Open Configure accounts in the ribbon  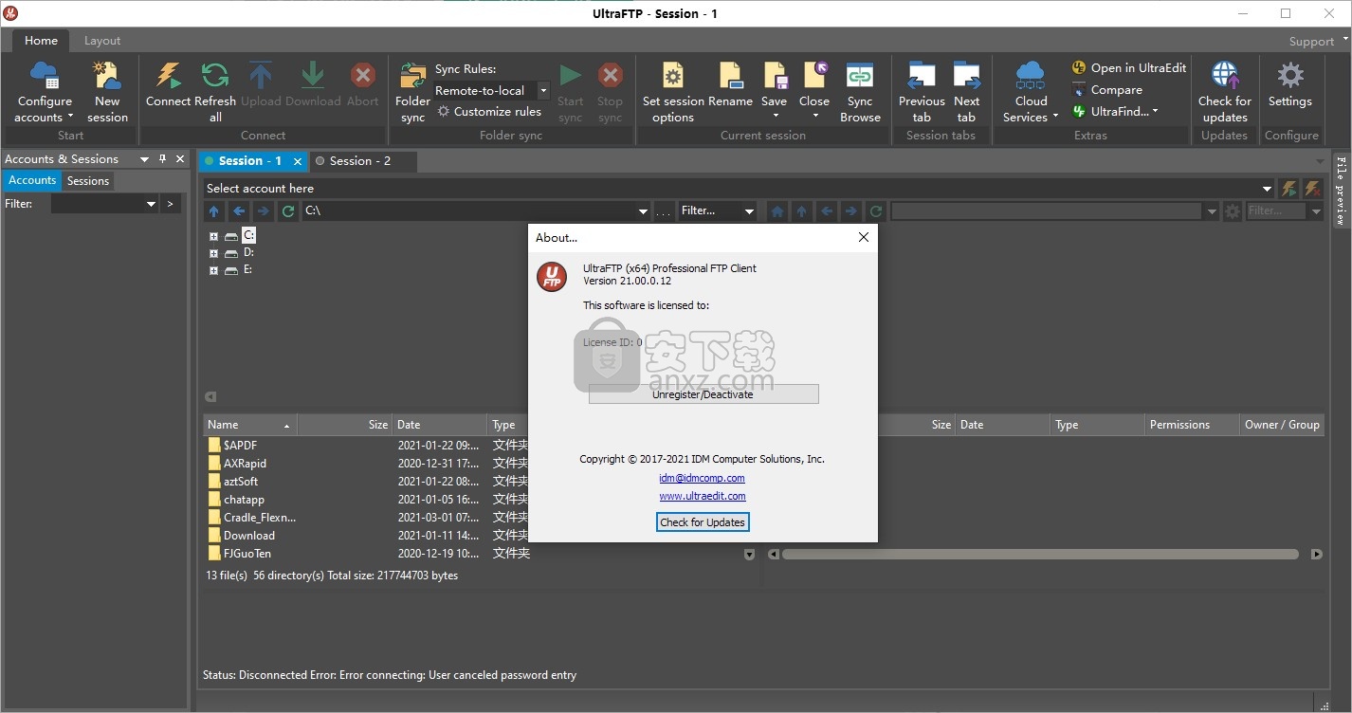tap(44, 92)
